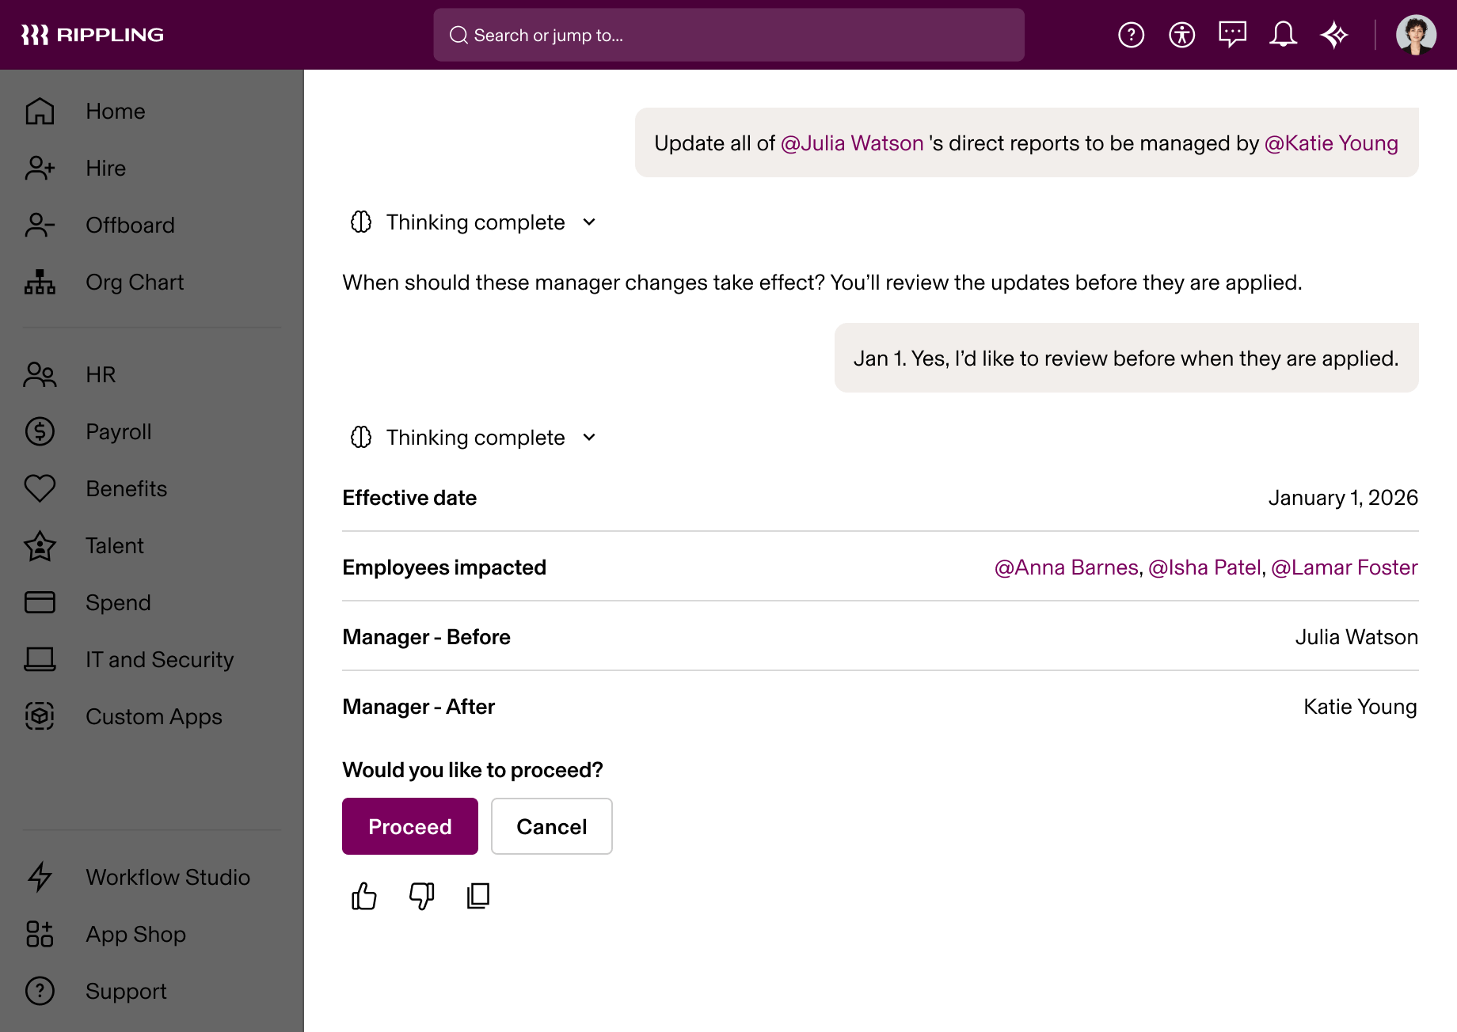The image size is (1457, 1032).
Task: Open Custom Apps label
Action: [154, 716]
